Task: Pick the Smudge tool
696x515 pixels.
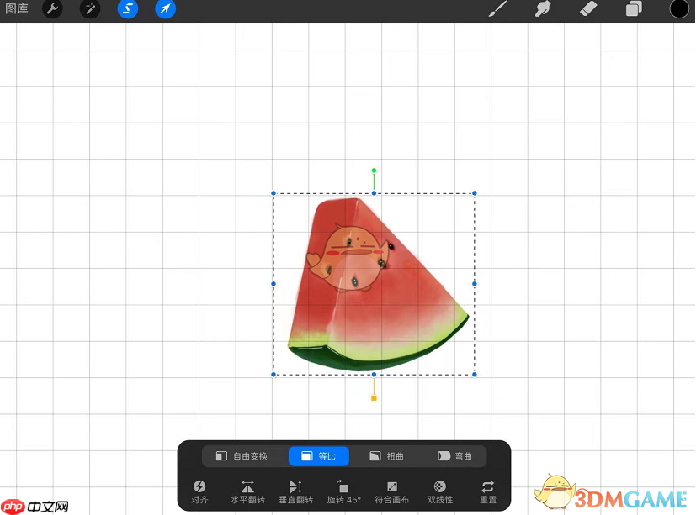Action: coord(542,9)
